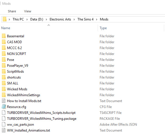Sort by the Type column header

103,28
